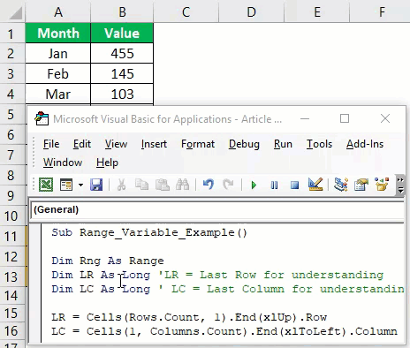Select column A header in Excel
The width and height of the screenshot is (410, 348).
(58, 12)
